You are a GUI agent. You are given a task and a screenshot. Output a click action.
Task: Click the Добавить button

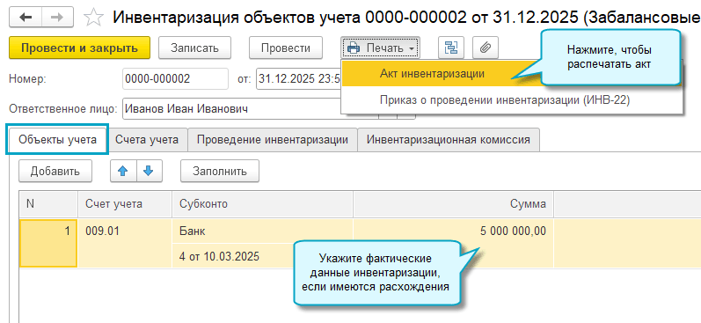55,171
